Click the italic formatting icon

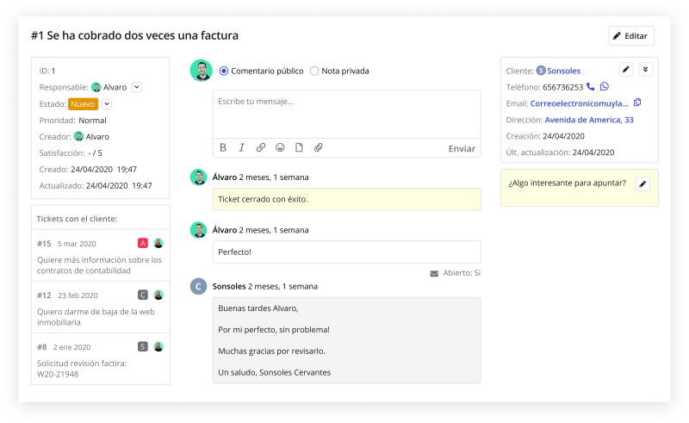tap(242, 148)
